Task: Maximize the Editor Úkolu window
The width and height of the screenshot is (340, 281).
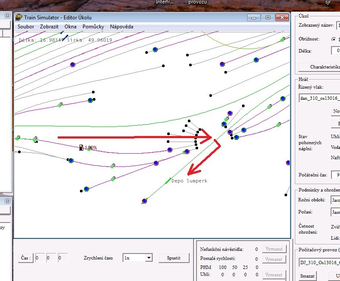Action: point(268,17)
